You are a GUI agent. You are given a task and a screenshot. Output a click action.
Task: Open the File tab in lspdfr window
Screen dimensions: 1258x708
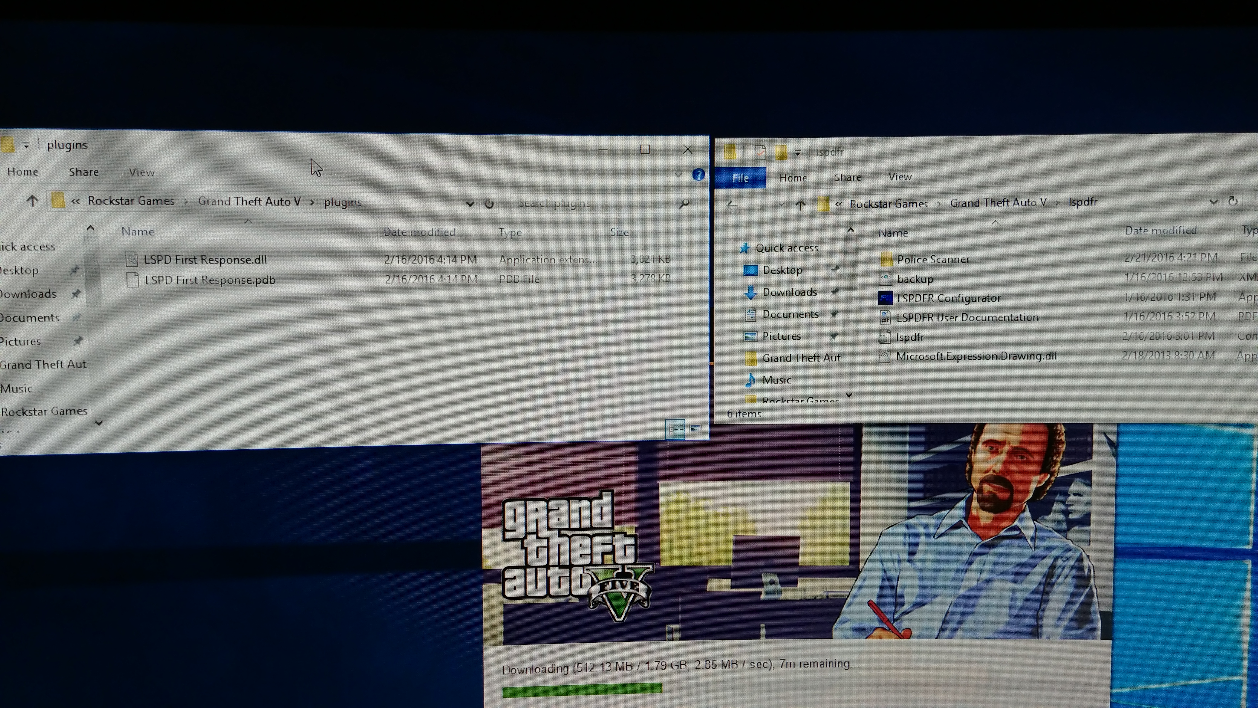740,178
